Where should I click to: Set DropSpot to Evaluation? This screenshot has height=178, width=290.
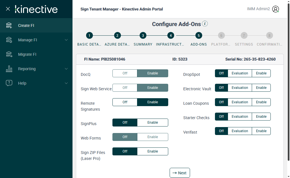click(x=240, y=73)
